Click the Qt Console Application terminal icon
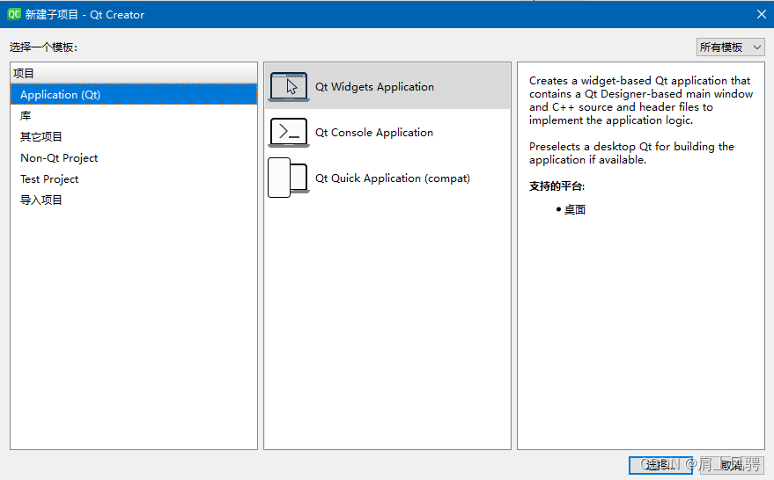774x480 pixels. (x=289, y=133)
